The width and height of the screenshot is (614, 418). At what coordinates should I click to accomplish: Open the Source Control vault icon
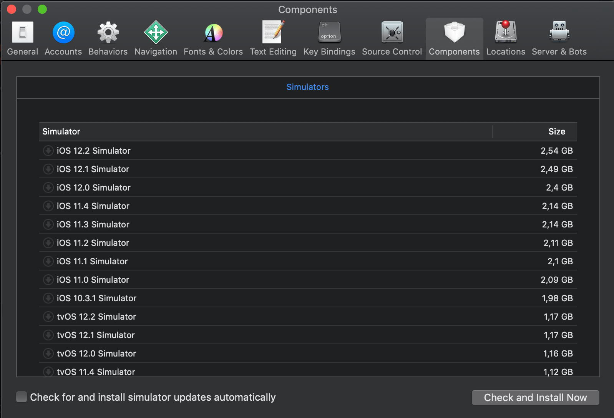(392, 32)
